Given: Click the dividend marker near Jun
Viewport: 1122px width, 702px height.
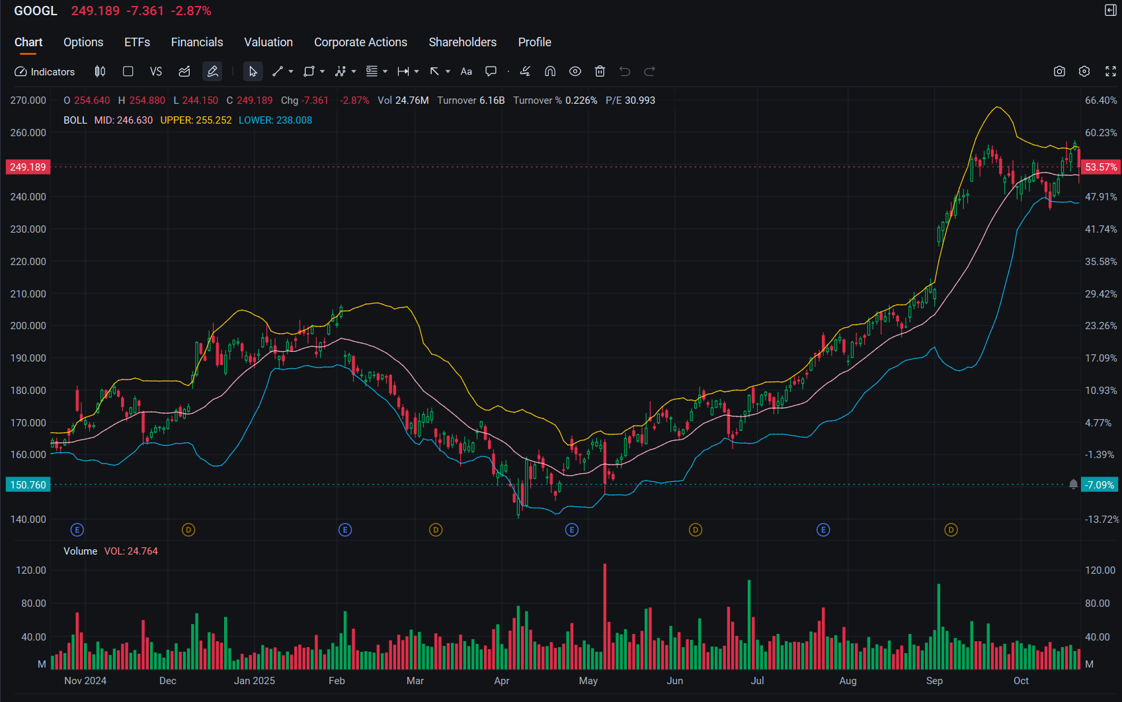Looking at the screenshot, I should pyautogui.click(x=696, y=529).
